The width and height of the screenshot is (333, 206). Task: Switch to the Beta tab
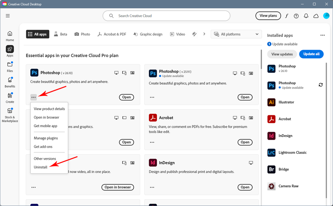[61, 34]
